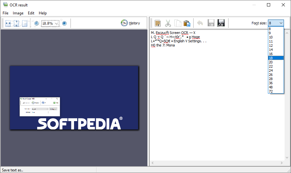Select font size 48
Screen dimensions: 291x173
[276, 87]
